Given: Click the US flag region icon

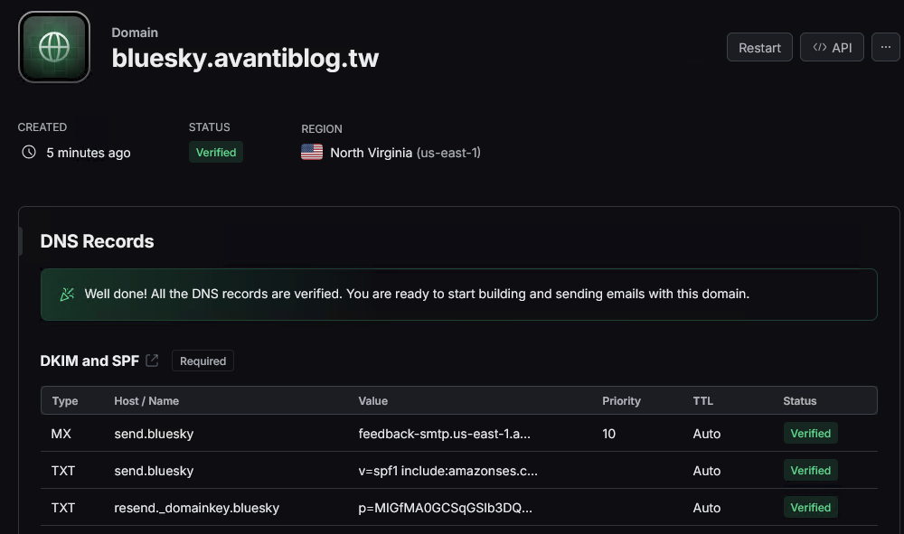Looking at the screenshot, I should pyautogui.click(x=312, y=152).
